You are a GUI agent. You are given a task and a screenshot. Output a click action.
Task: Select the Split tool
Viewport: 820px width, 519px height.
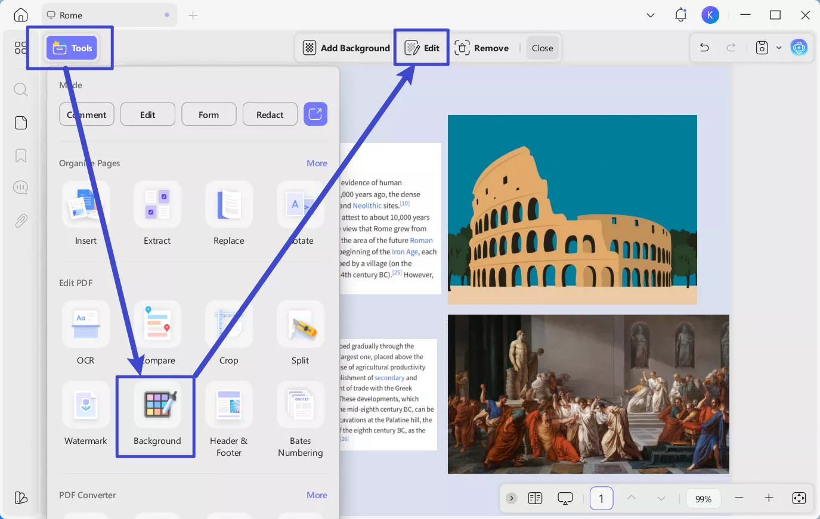(x=301, y=333)
